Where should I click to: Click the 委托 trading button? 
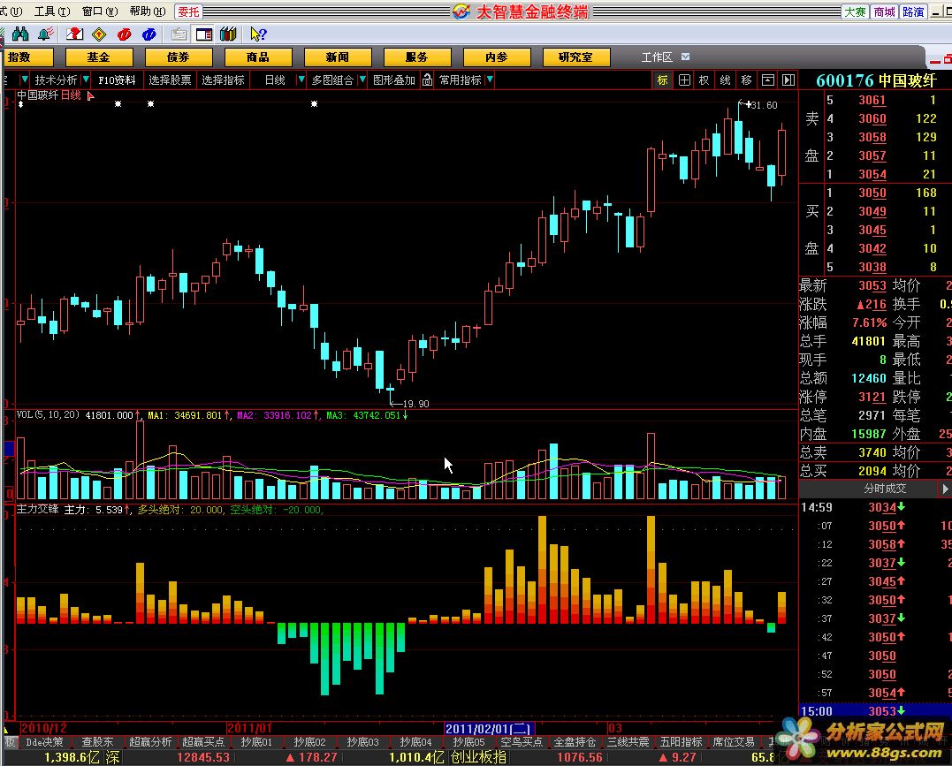coord(188,11)
